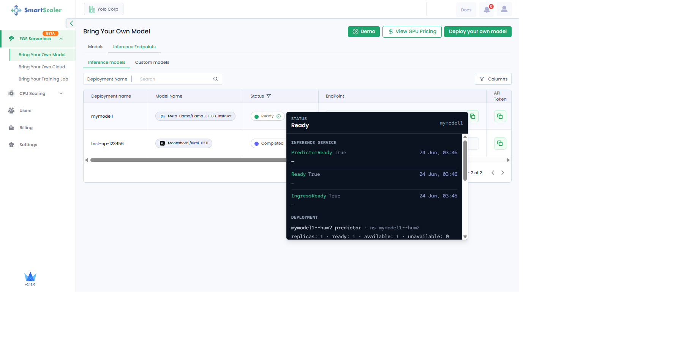Click the status popup's vertical scrollbar thumb
700x363 pixels.
click(465, 161)
